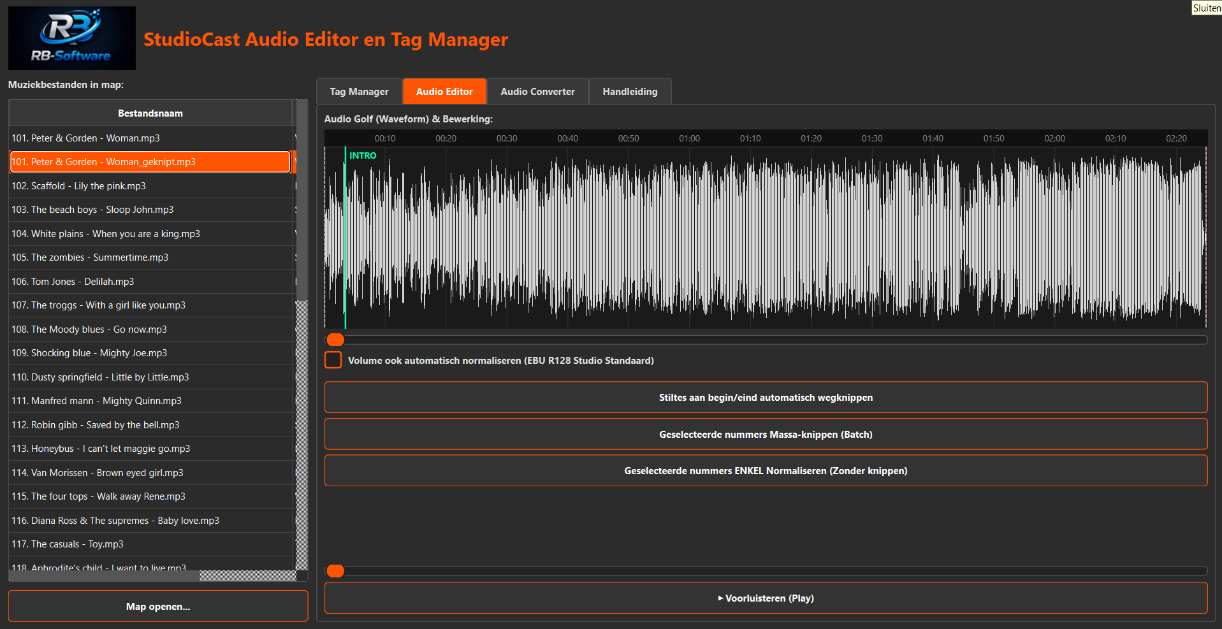Select 114. Van Morissen - Brown eyed girl.mp3

tap(150, 472)
